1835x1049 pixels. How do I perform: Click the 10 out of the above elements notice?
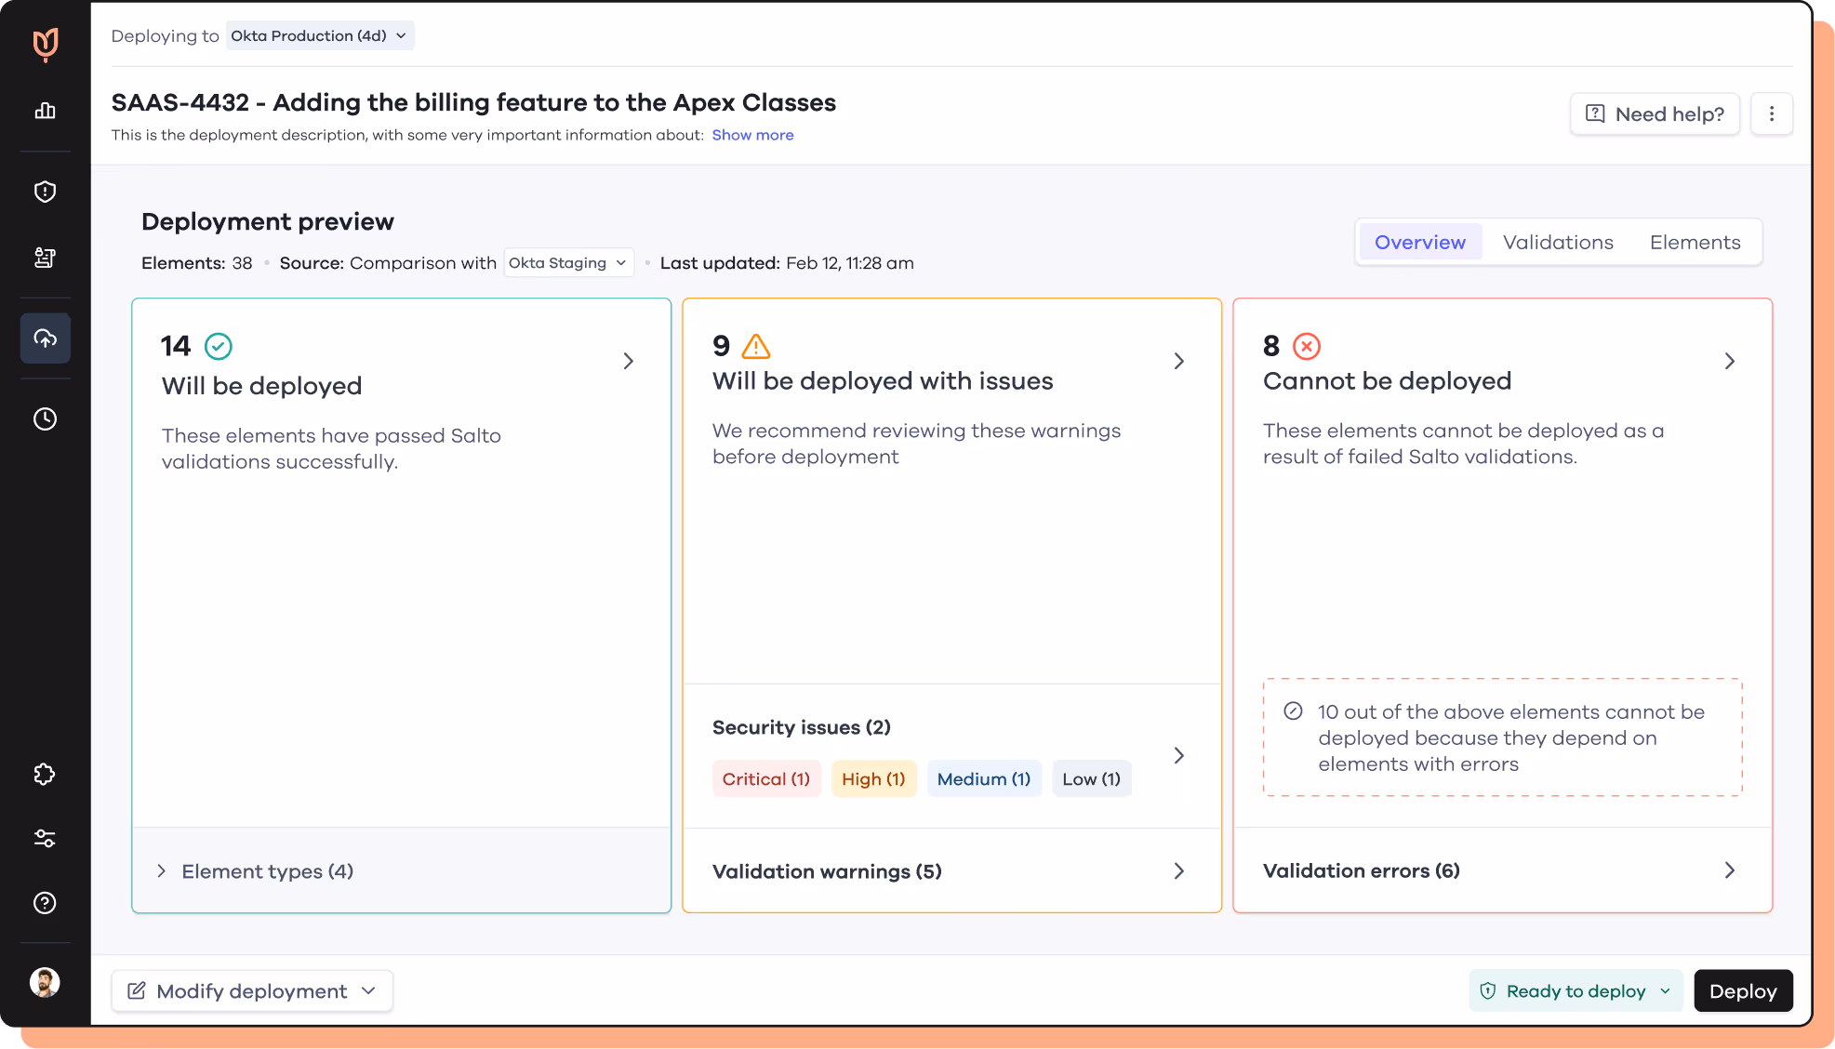pyautogui.click(x=1502, y=737)
